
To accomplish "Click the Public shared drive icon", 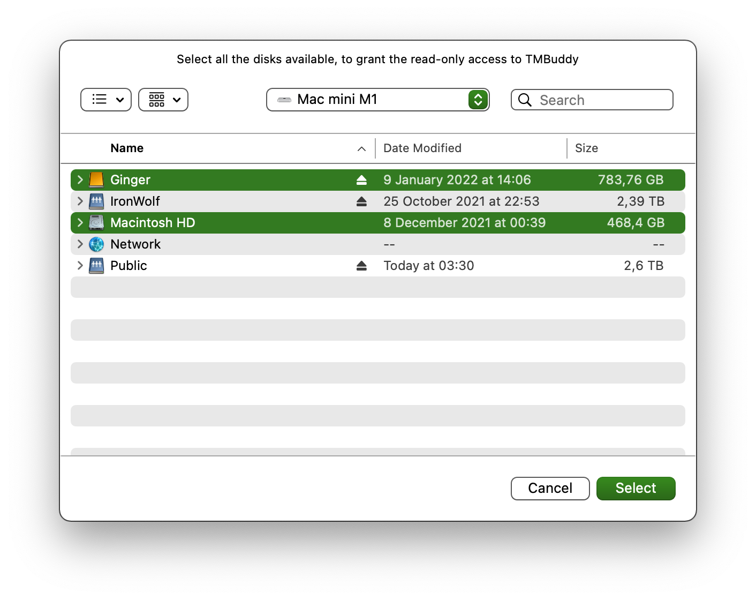I will click(96, 266).
